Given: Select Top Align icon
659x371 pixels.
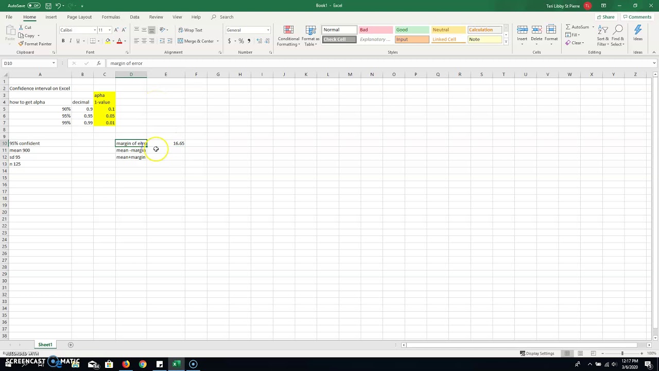Looking at the screenshot, I should pyautogui.click(x=136, y=30).
